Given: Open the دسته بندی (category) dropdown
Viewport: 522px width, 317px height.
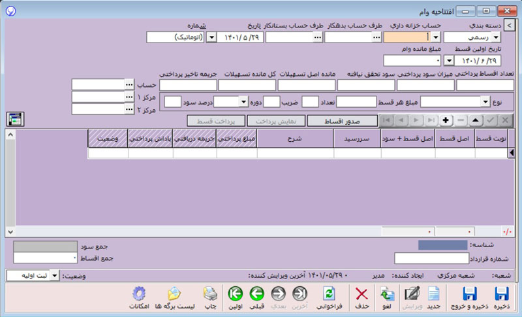Looking at the screenshot, I should [450, 37].
